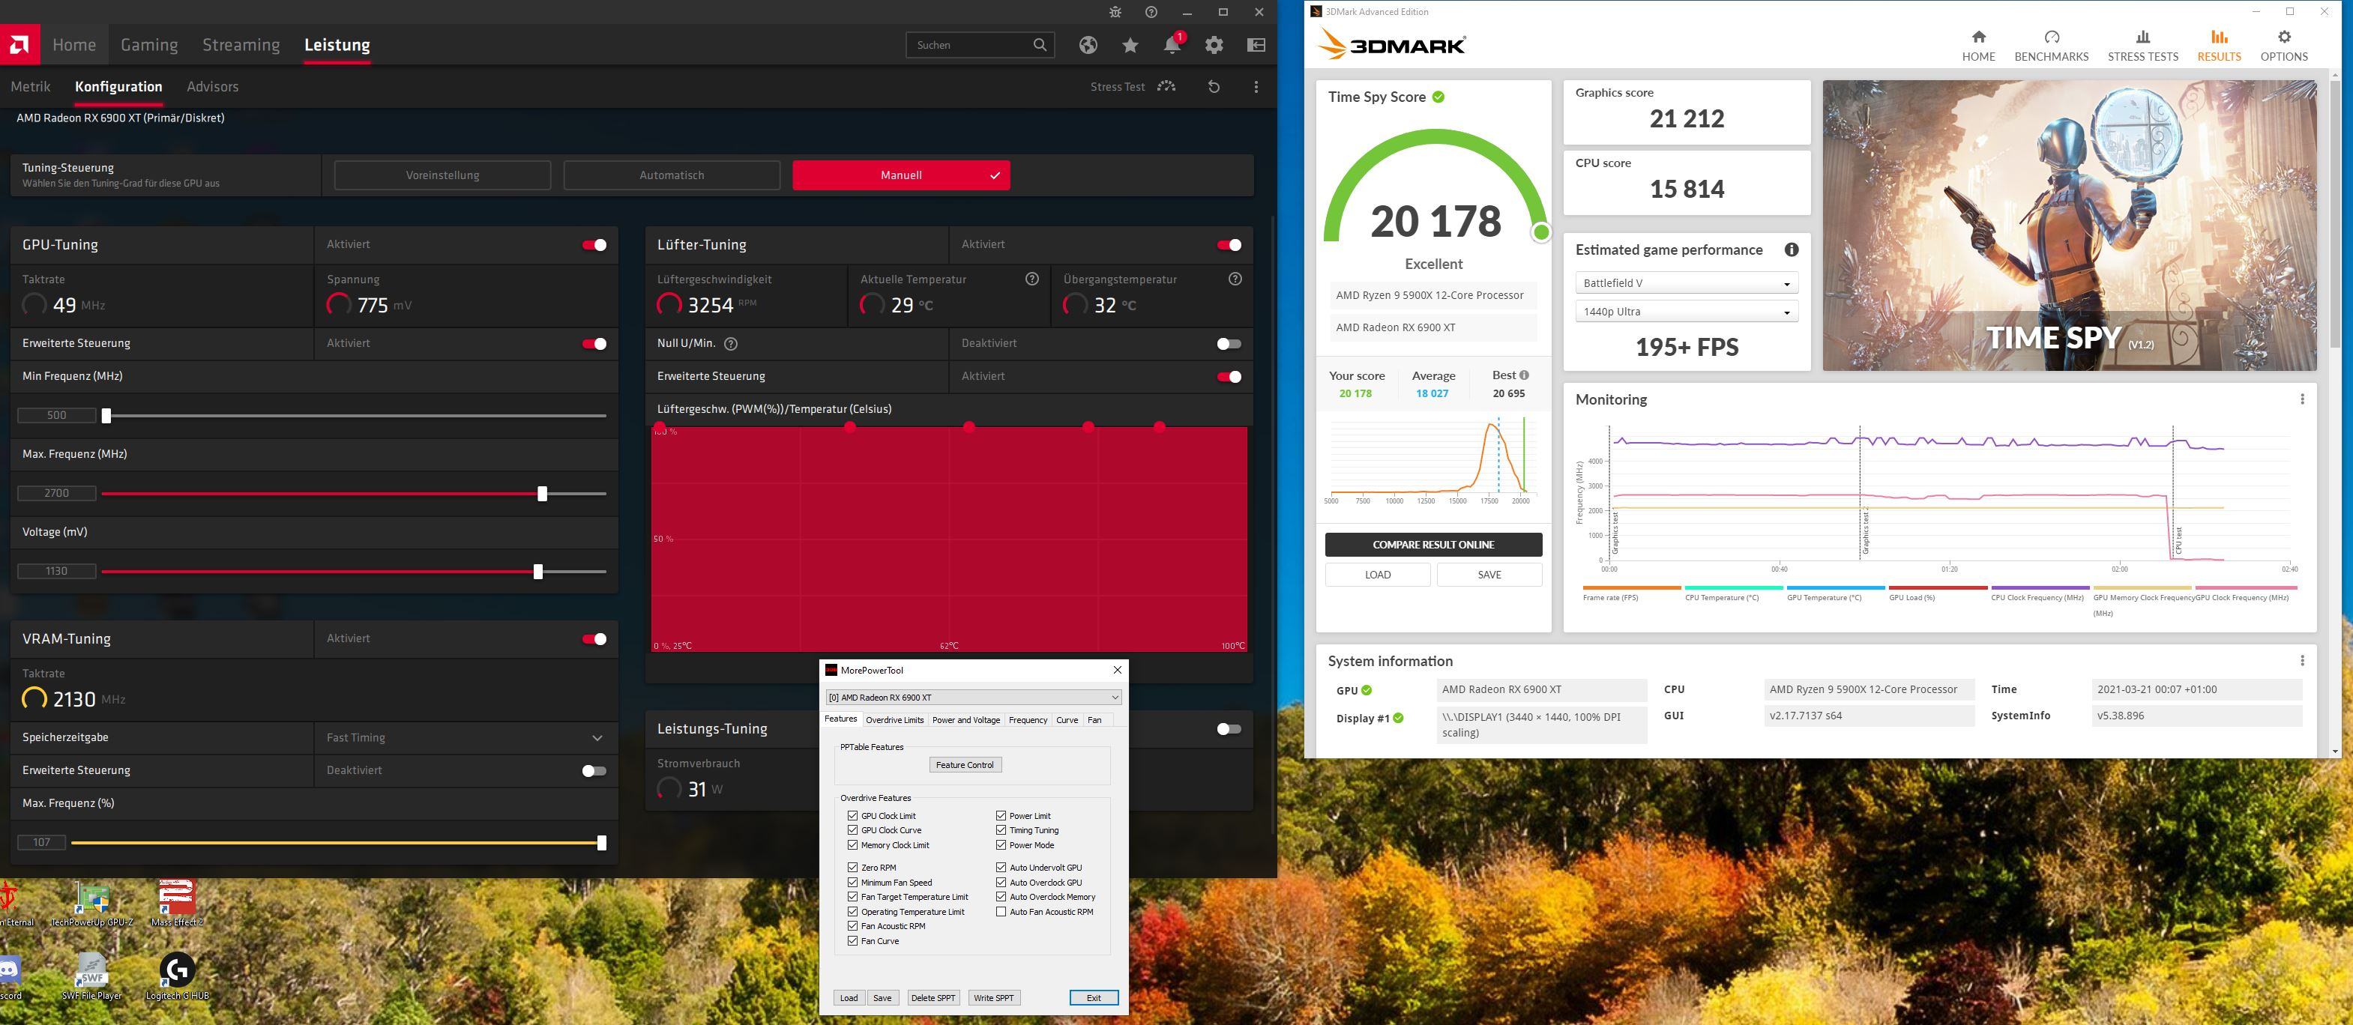Open 3DMark STRESS TESTS icon
Viewport: 2353px width, 1025px height.
pos(2143,37)
